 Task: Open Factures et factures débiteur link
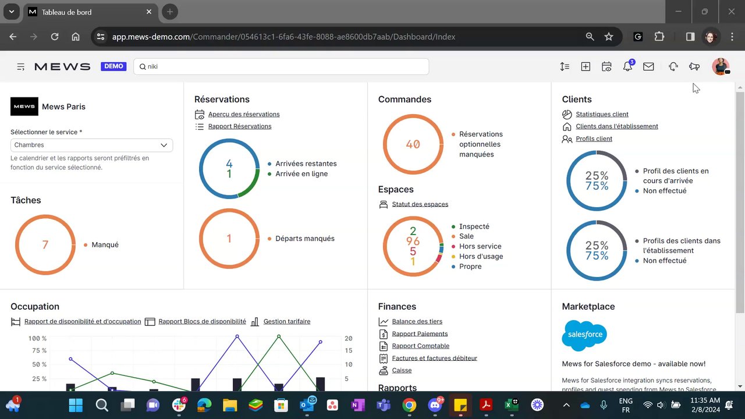[435, 358]
